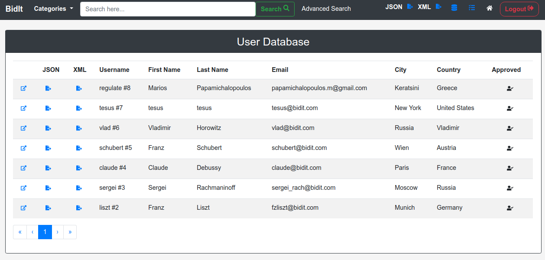Toggle approval for claude #4

tap(510, 168)
